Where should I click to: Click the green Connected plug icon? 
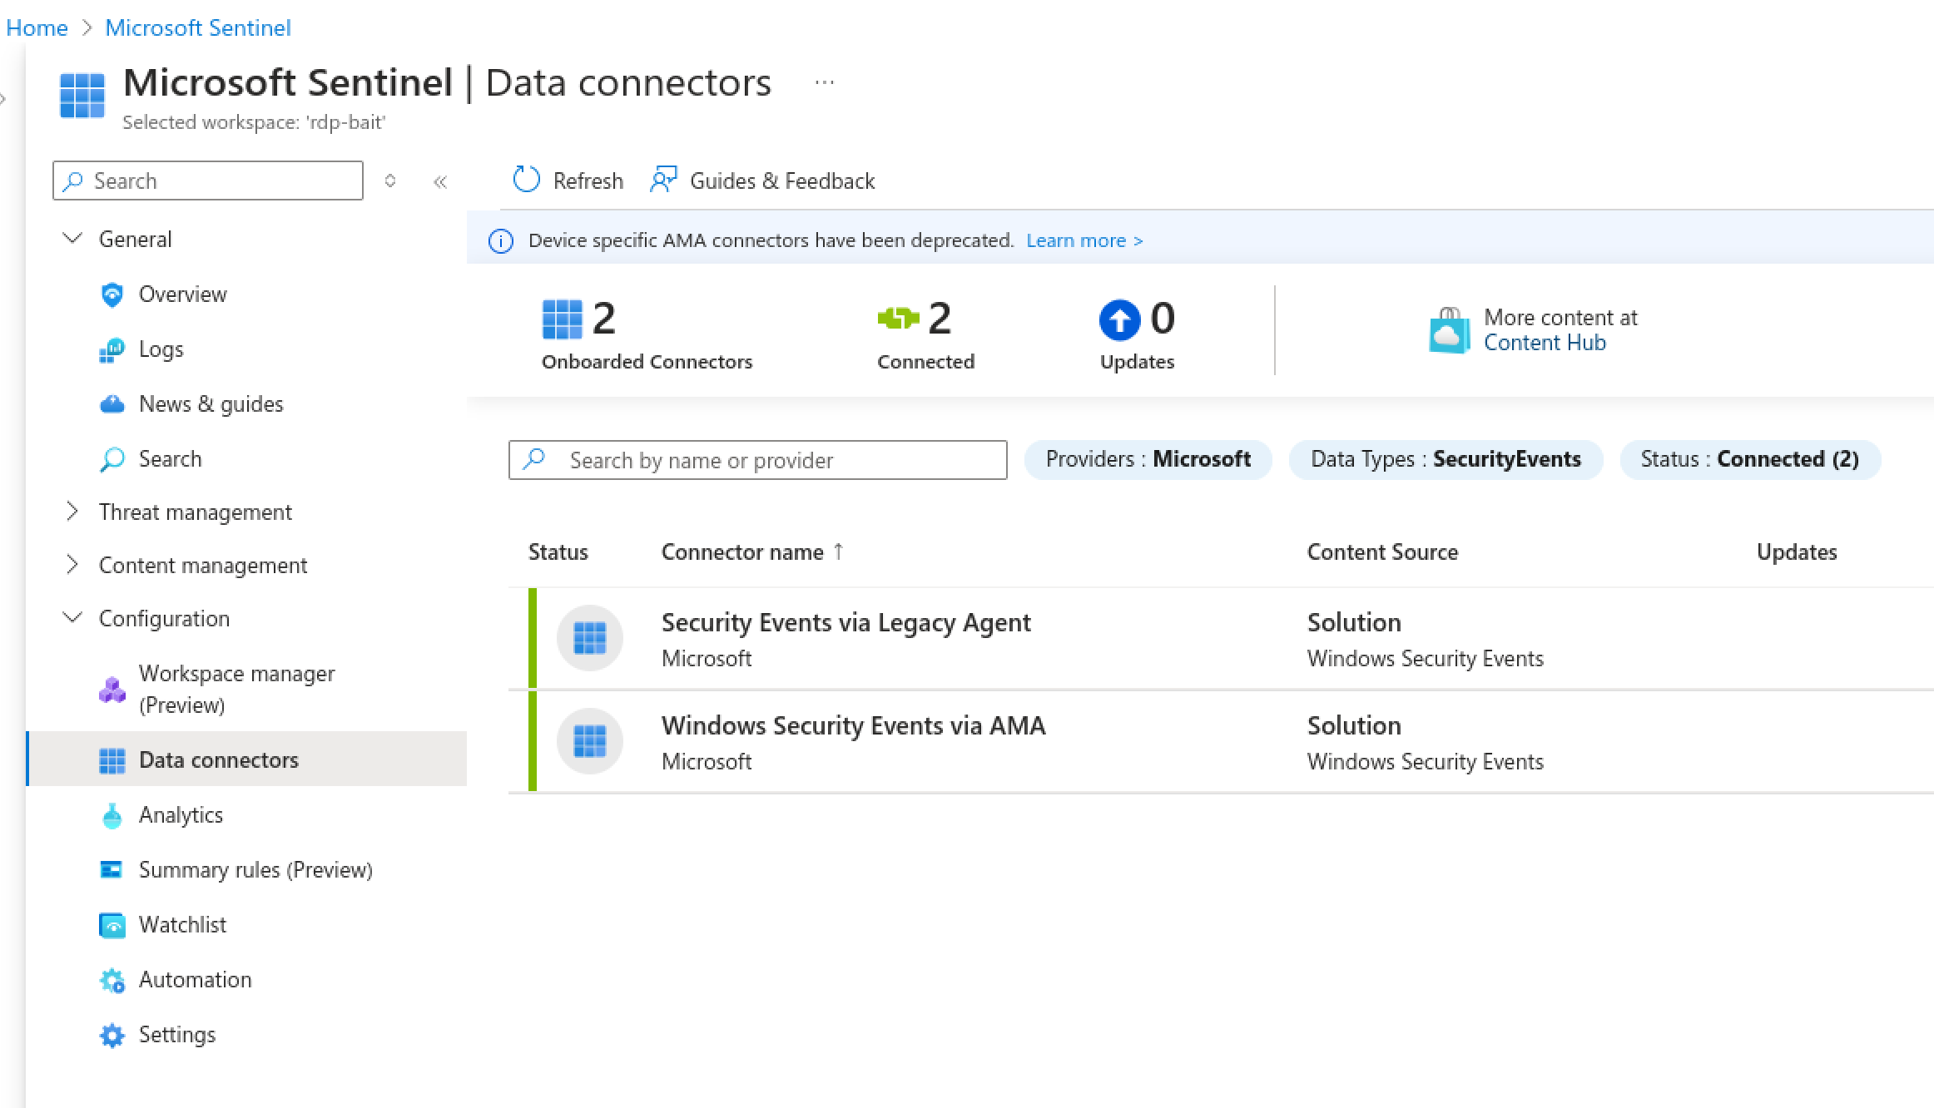[898, 318]
